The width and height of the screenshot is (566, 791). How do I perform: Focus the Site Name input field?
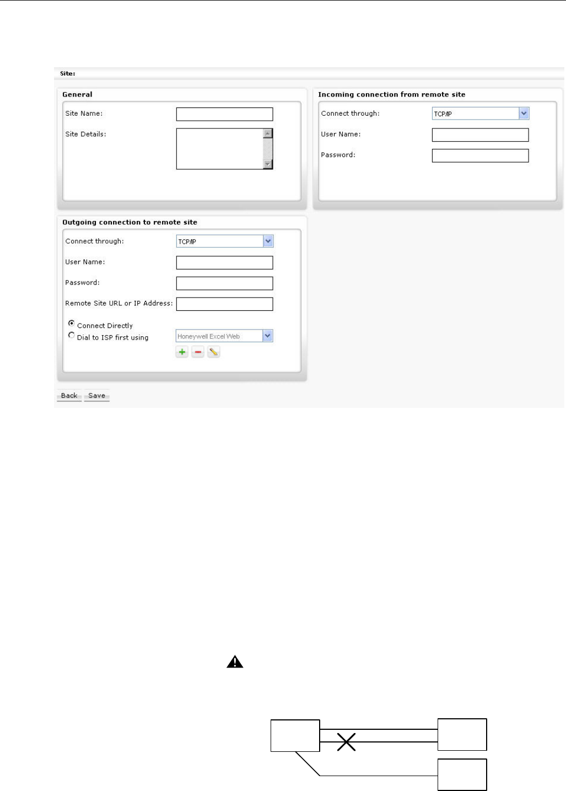[x=225, y=114]
